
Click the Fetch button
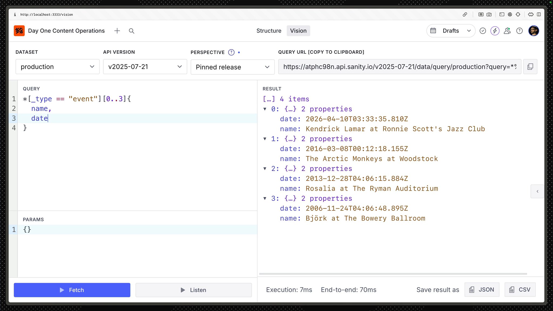click(x=72, y=290)
